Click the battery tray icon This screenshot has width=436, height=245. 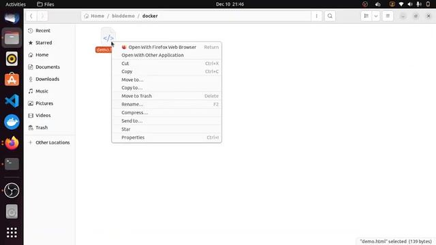pos(429,4)
